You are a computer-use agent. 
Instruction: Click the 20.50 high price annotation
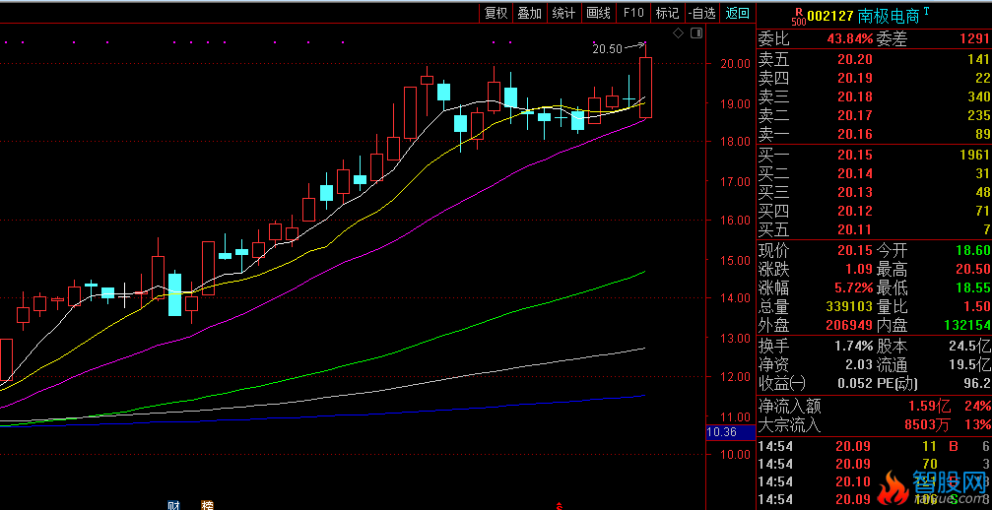point(607,48)
